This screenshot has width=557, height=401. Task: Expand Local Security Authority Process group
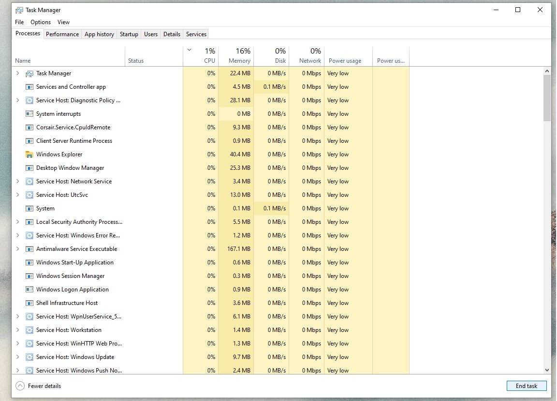click(18, 221)
